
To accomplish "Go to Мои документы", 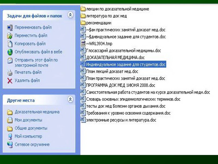I will (x=28, y=120).
